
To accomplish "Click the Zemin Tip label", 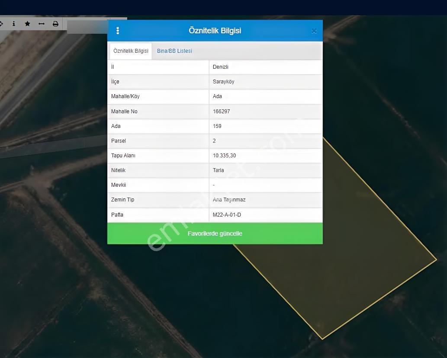I will [x=122, y=200].
